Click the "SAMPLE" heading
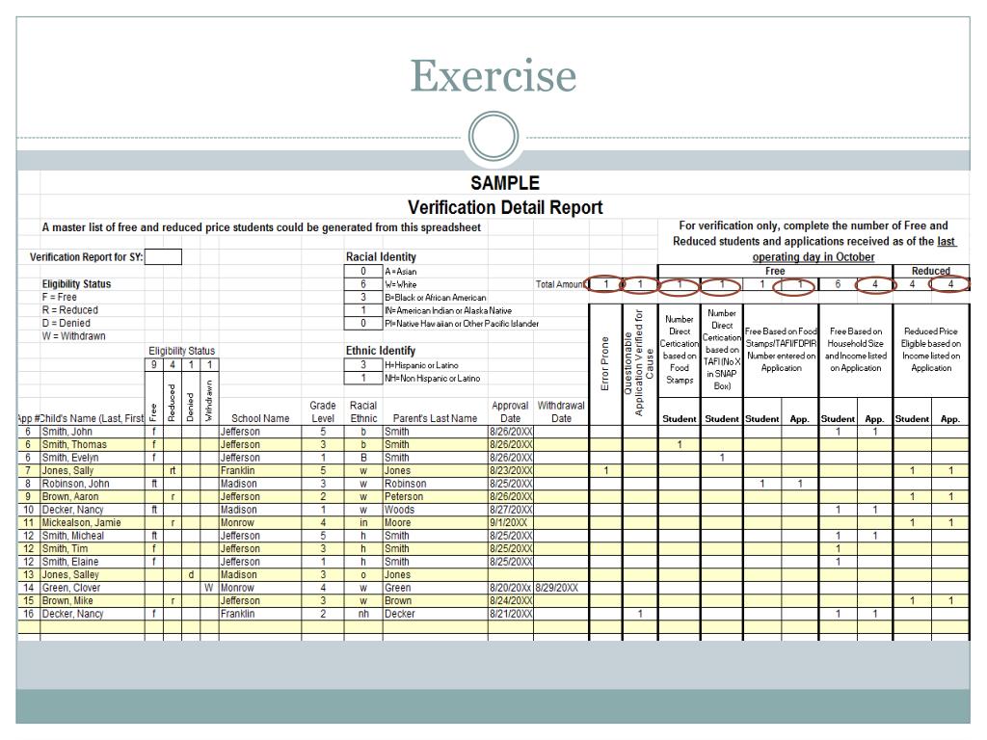The height and width of the screenshot is (740, 987). coord(505,183)
